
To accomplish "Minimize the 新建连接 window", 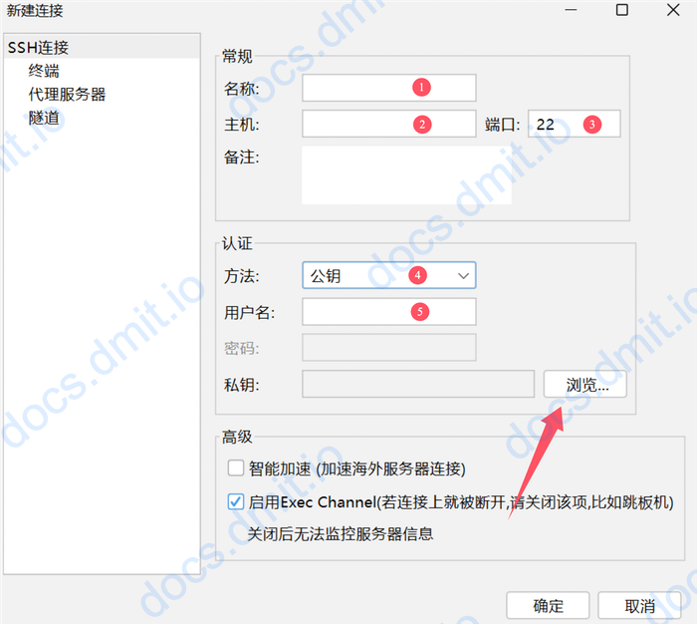I will pyautogui.click(x=571, y=10).
